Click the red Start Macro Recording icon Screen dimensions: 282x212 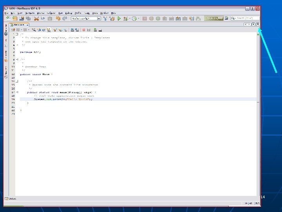coord(84,30)
